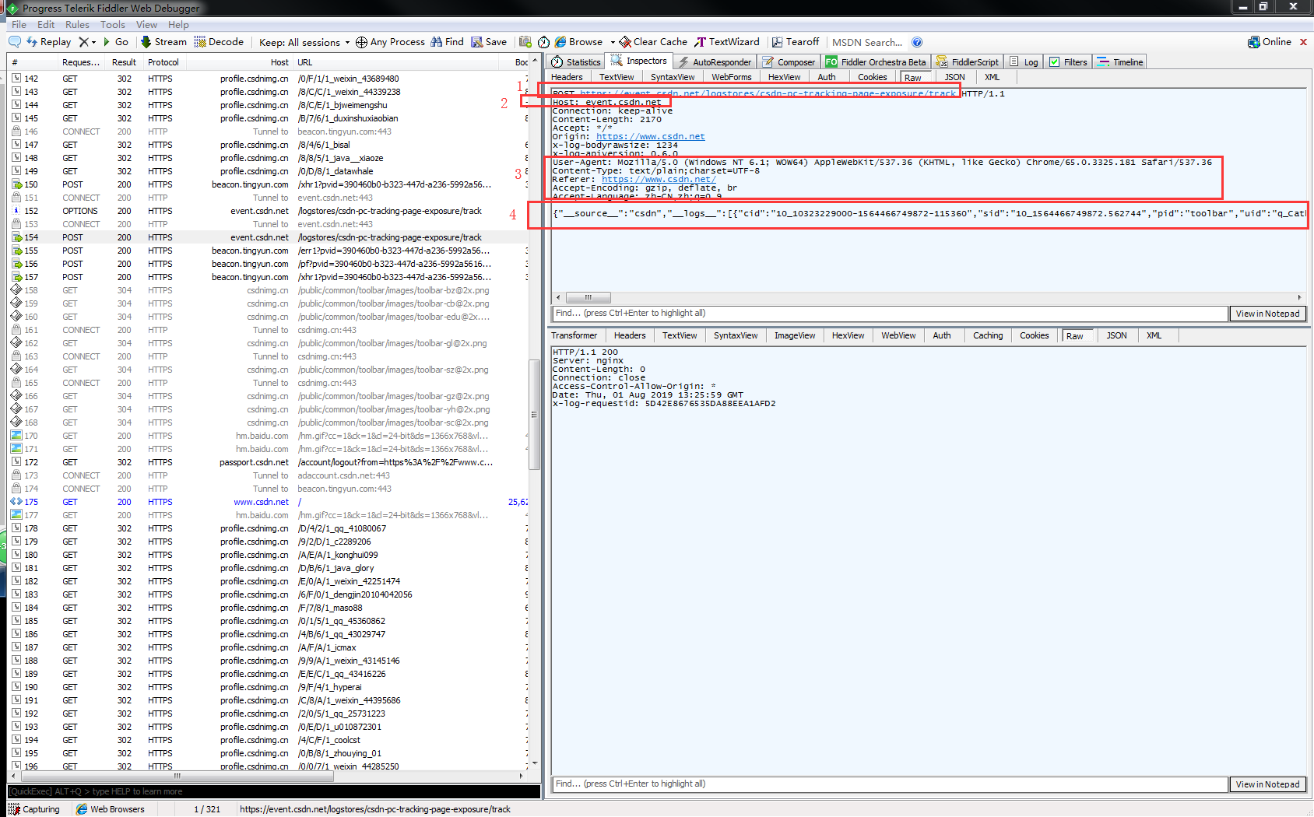Click session 150 POST upload icon
Viewport: 1314px width, 817px height.
click(16, 184)
